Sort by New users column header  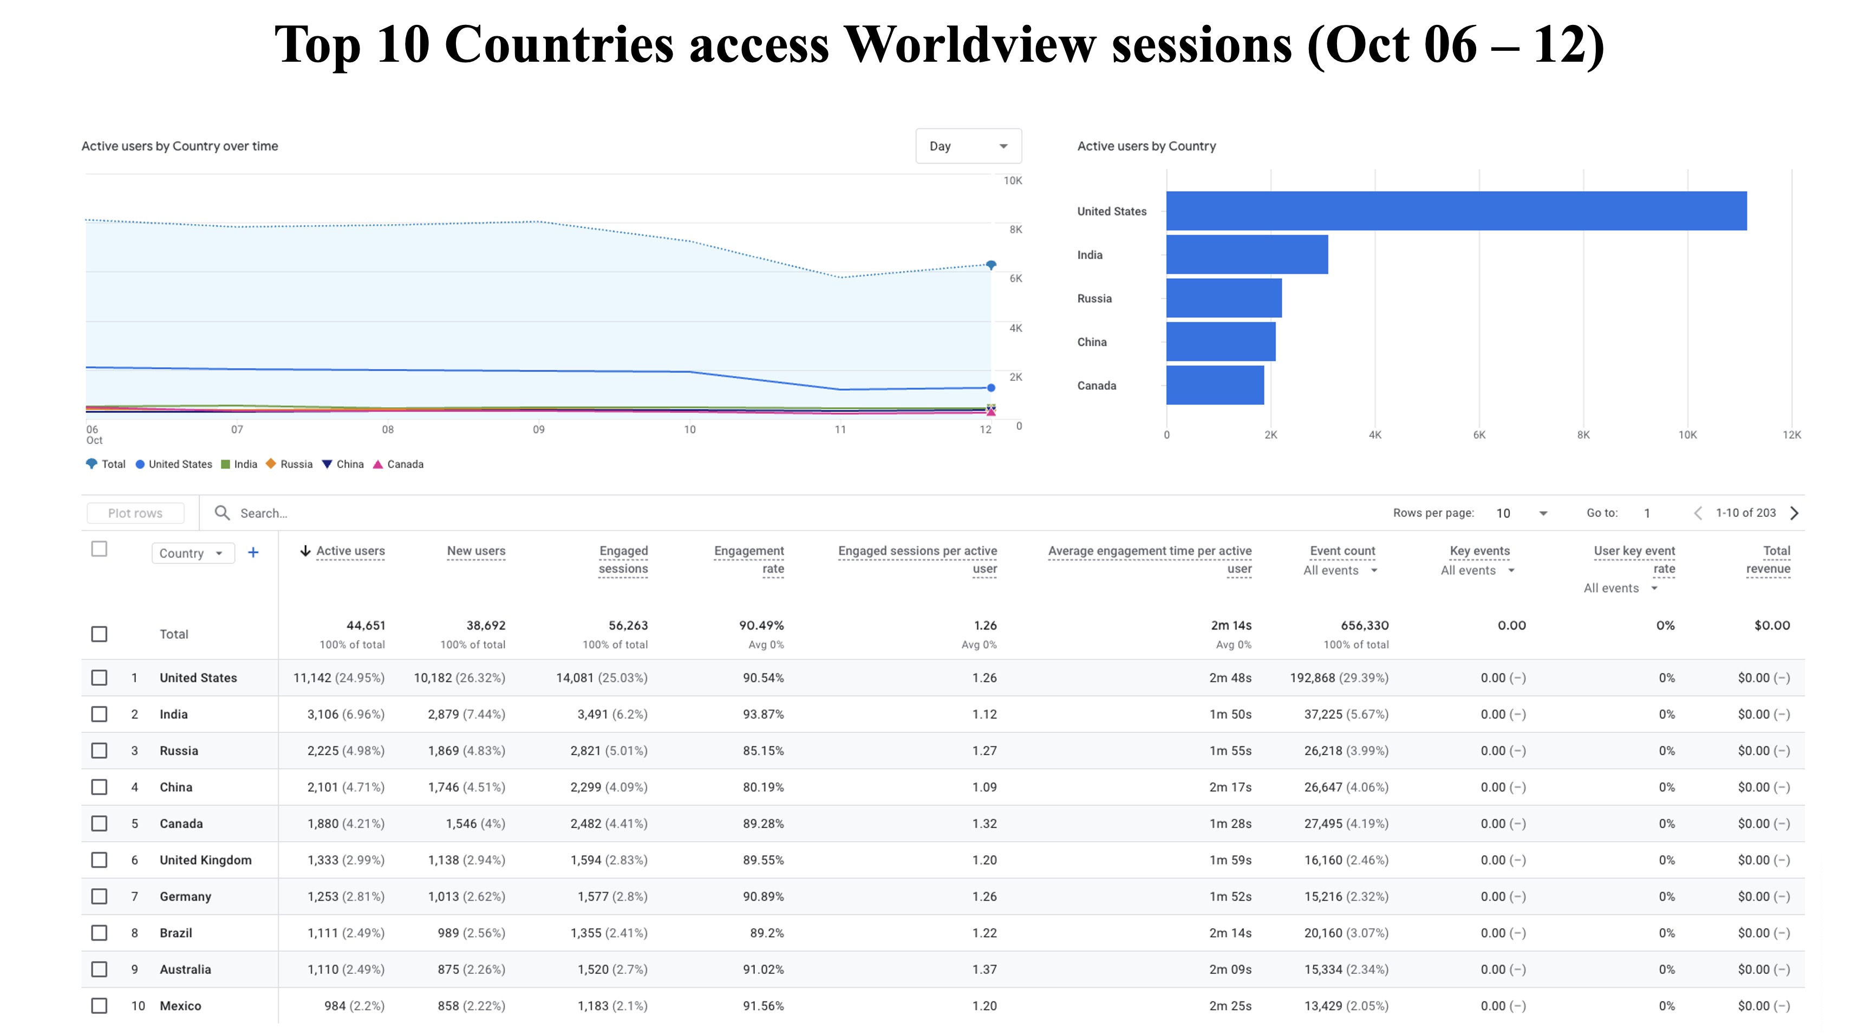pyautogui.click(x=476, y=551)
